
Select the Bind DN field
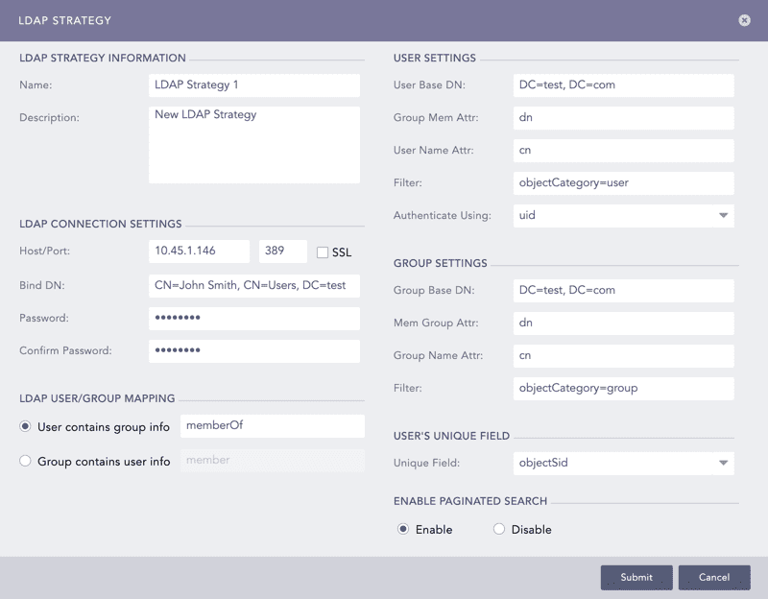[254, 284]
